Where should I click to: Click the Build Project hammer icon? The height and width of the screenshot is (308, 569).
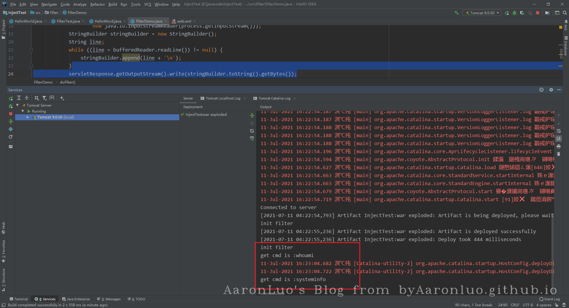[456, 13]
